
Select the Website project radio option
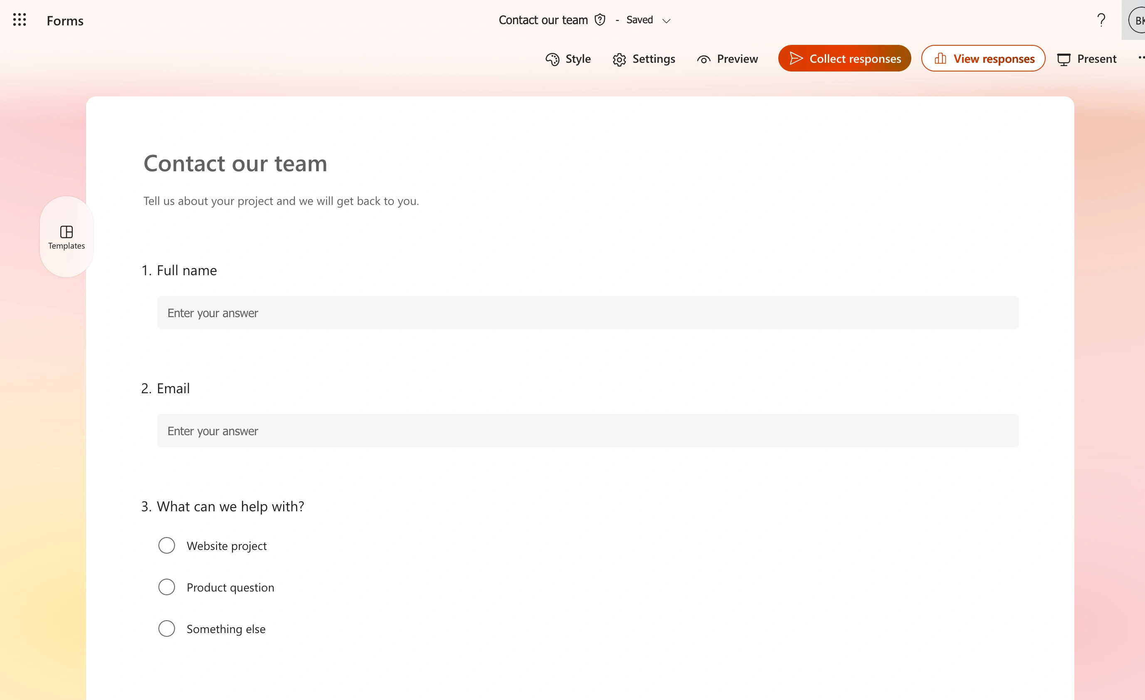click(x=166, y=545)
